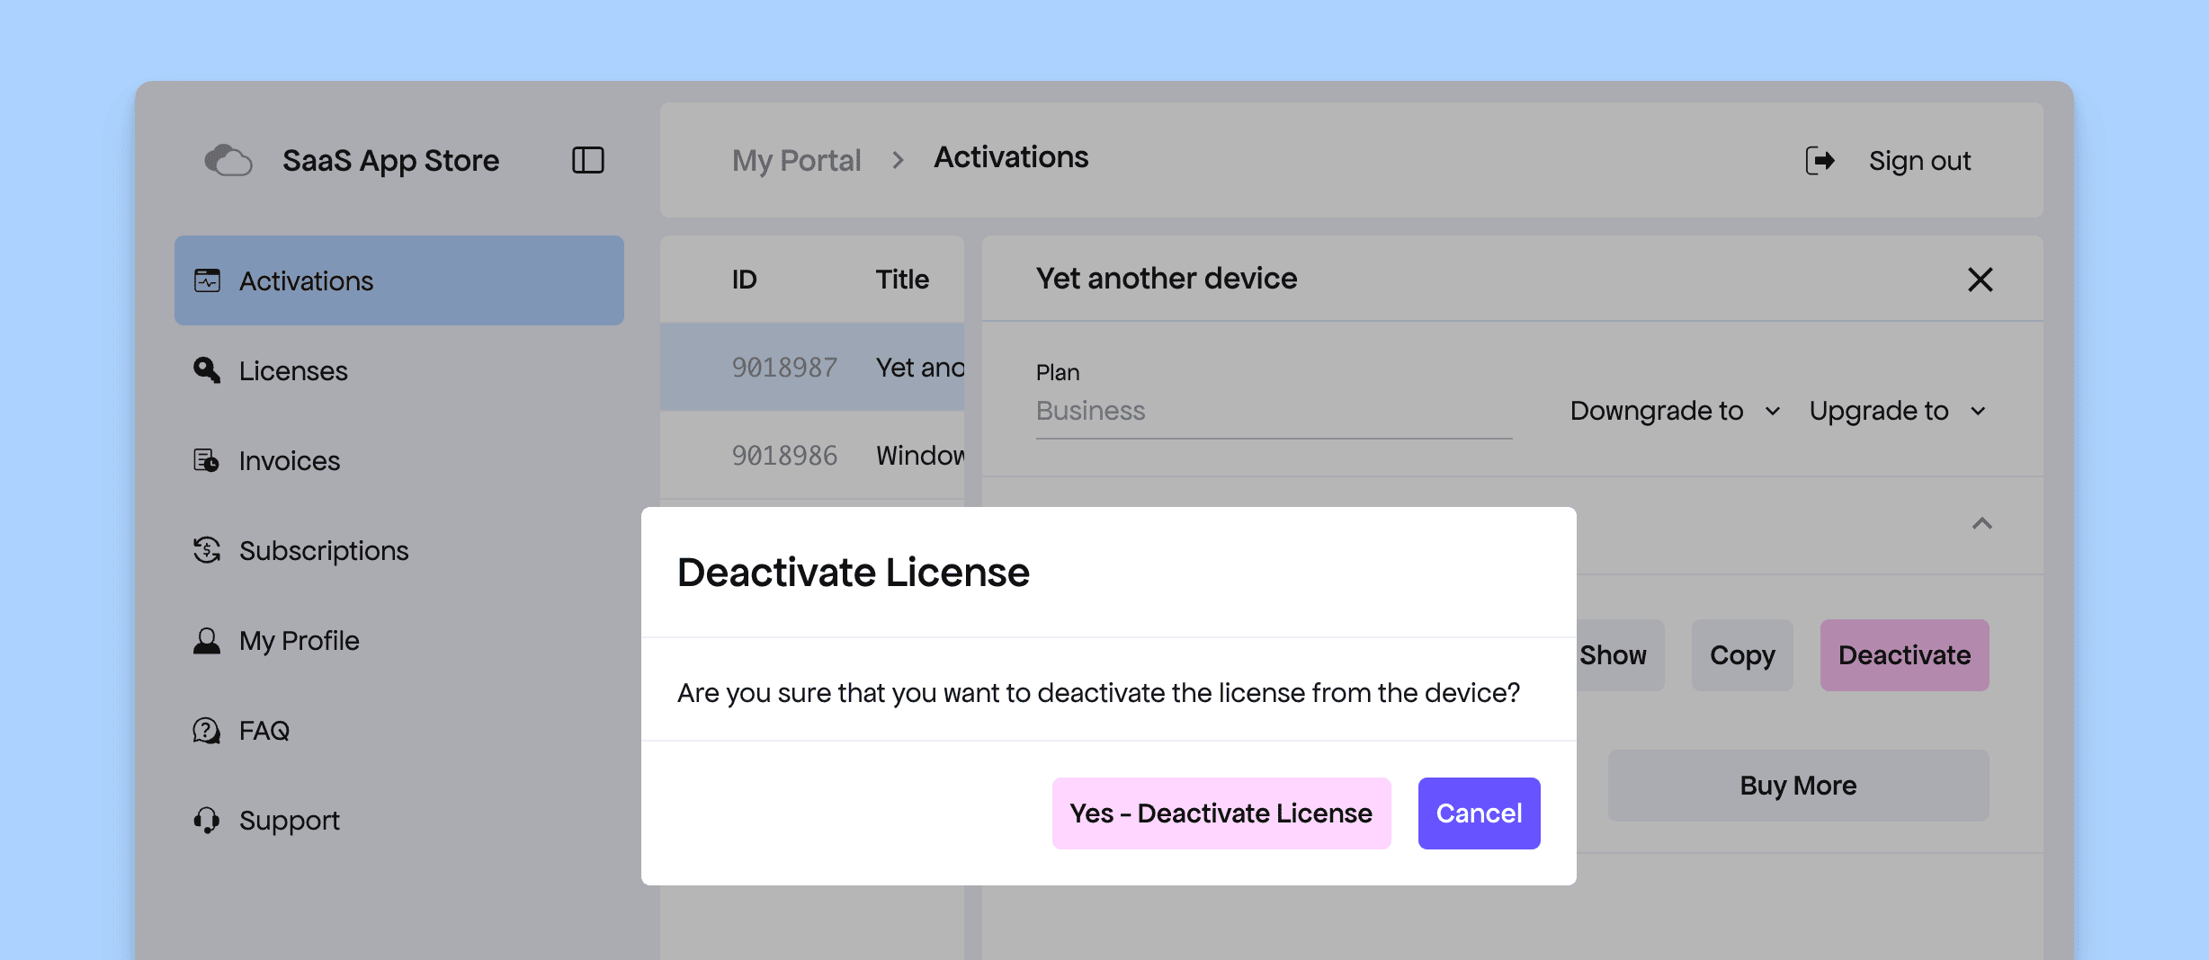Select Activations in the sidebar menu
The height and width of the screenshot is (960, 2209).
[398, 280]
